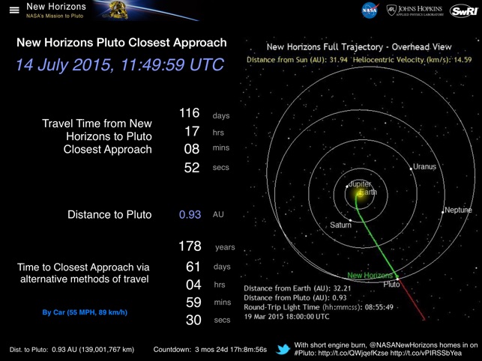Click 'Distance to Pluto' label

pyautogui.click(x=109, y=214)
